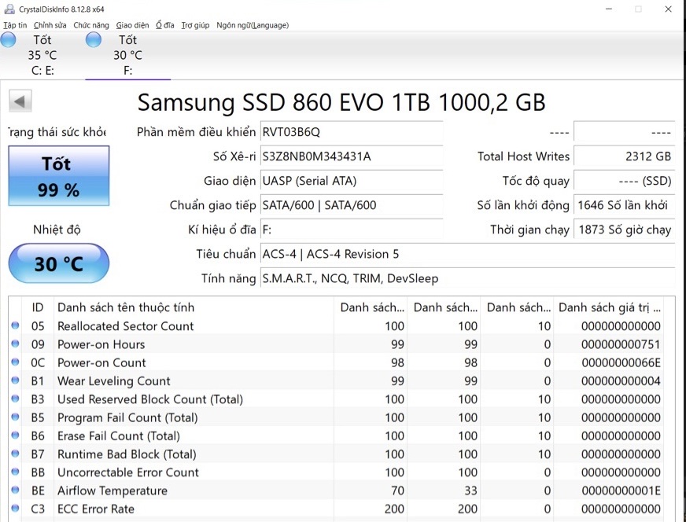Image resolution: width=686 pixels, height=522 pixels.
Task: Click the power on count field 1646
Action: [624, 205]
